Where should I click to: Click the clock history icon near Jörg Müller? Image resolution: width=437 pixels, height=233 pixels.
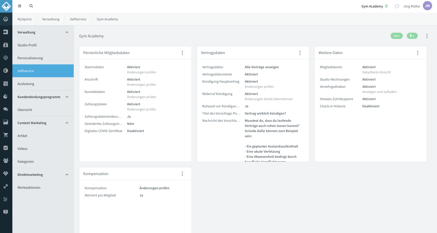(397, 6)
